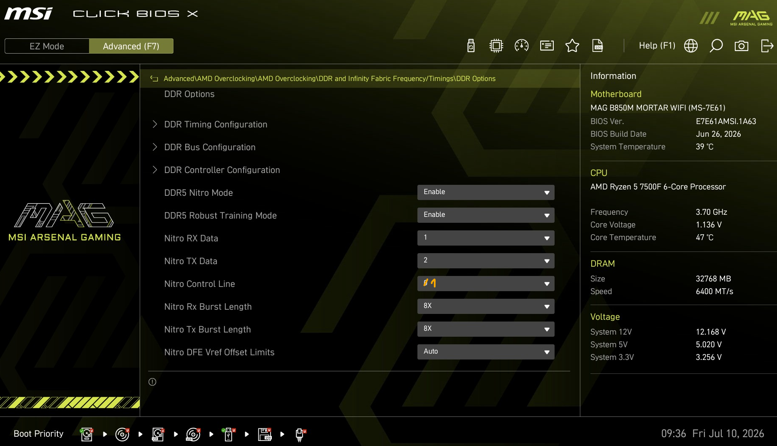Click the date and time 09:36 Fri Jul 10, 2026

coord(712,434)
